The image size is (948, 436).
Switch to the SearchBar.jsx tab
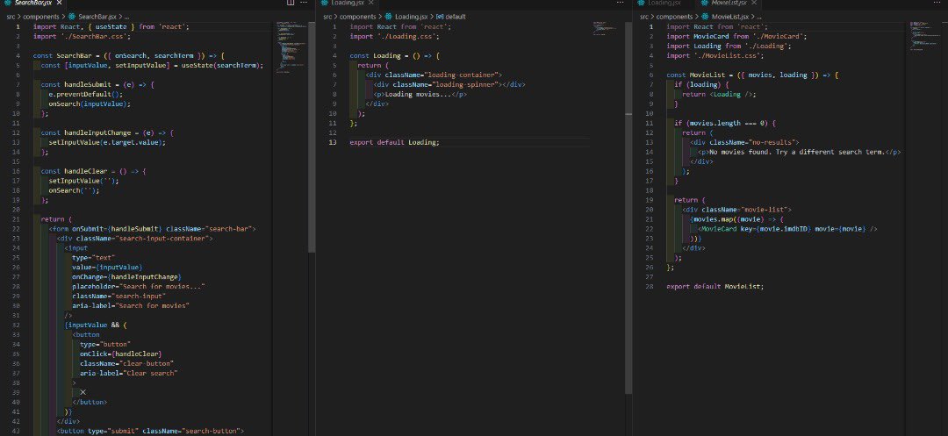(32, 3)
